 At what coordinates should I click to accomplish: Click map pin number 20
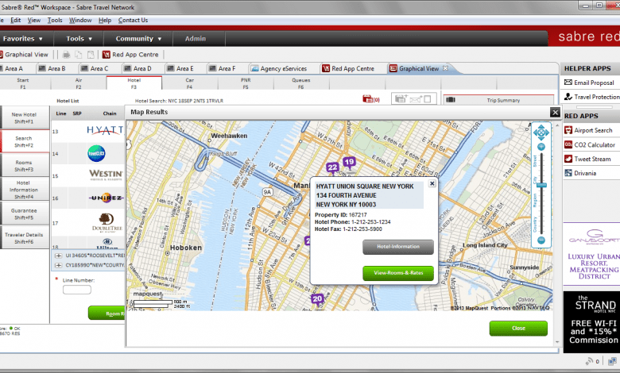pos(317,299)
